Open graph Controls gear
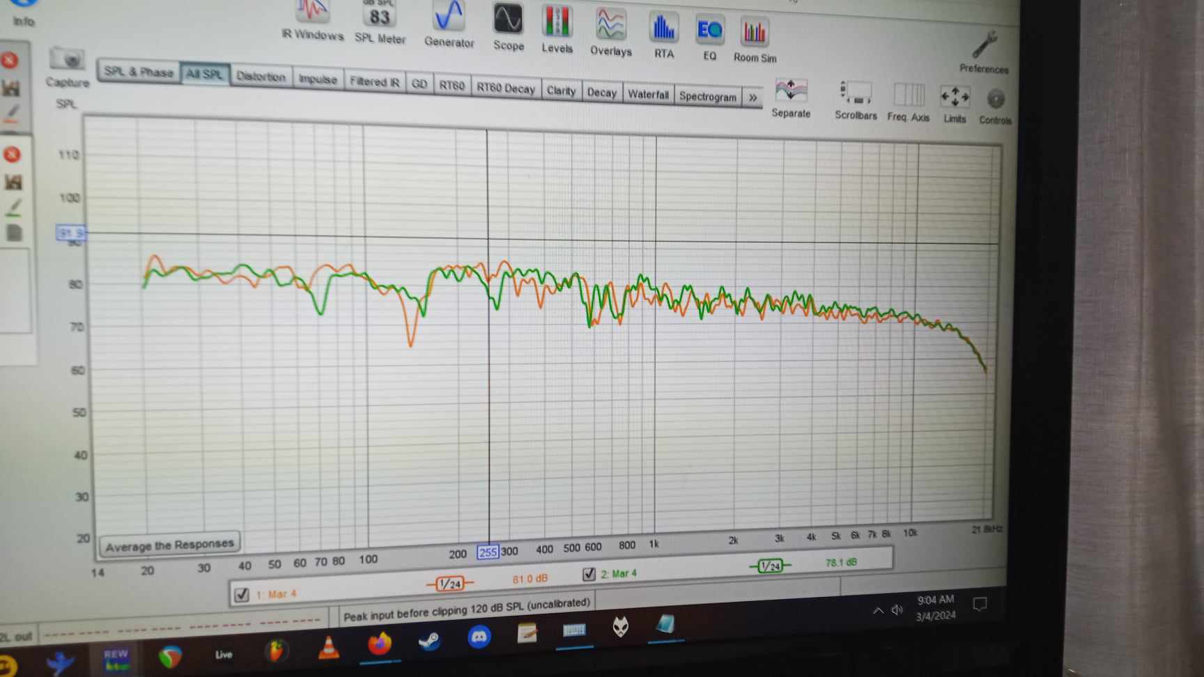The width and height of the screenshot is (1204, 677). [x=996, y=106]
